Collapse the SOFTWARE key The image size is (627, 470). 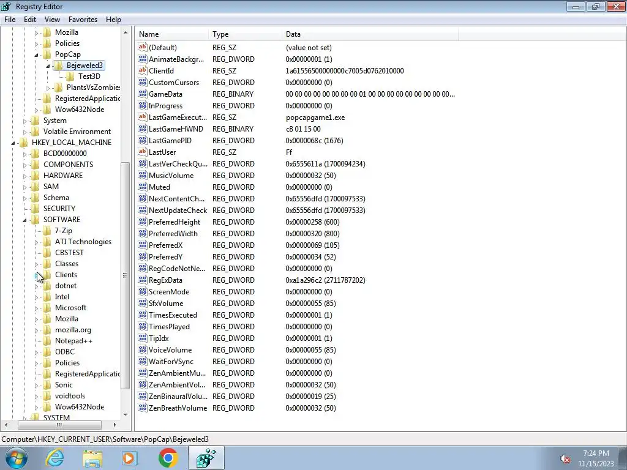[24, 220]
